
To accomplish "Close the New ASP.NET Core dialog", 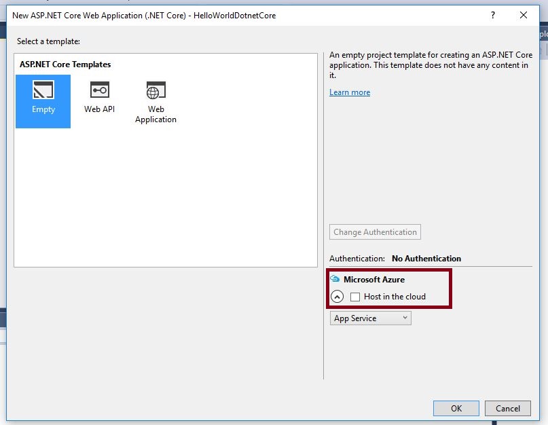I will click(x=523, y=15).
